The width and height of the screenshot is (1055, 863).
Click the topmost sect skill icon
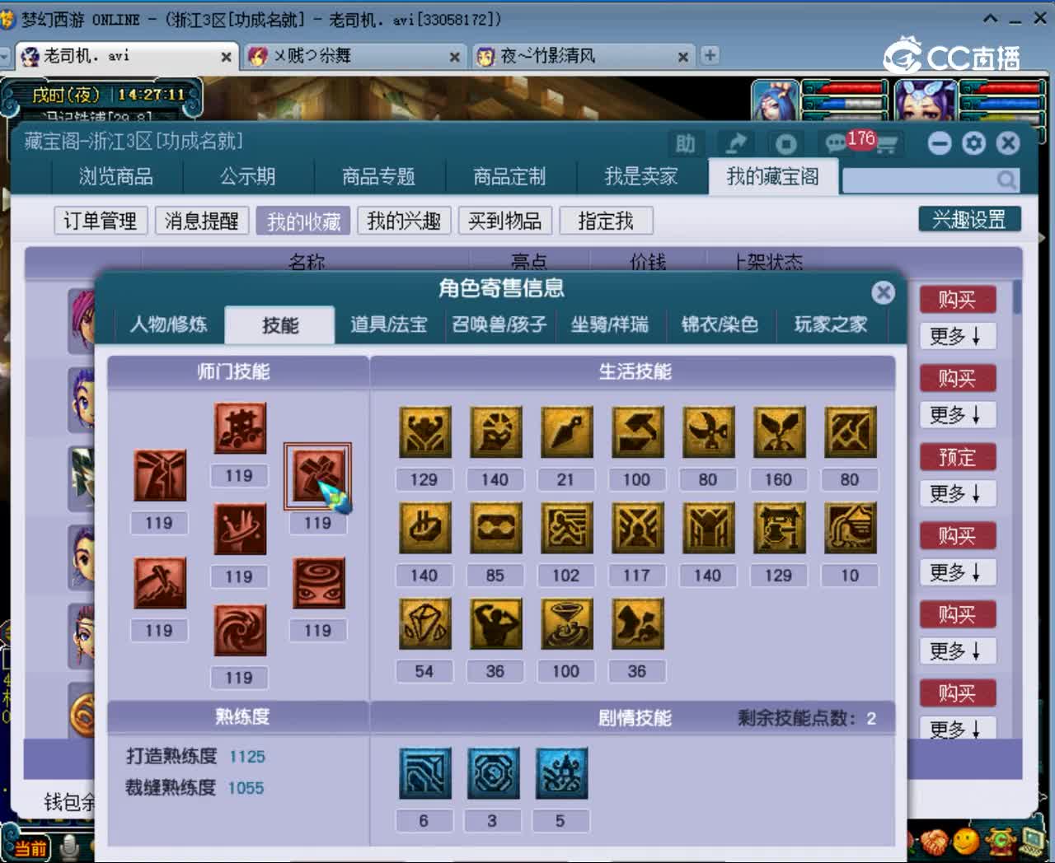pyautogui.click(x=240, y=428)
